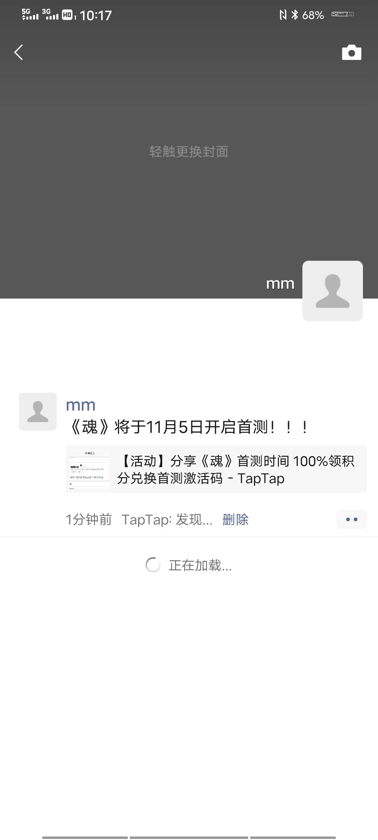Tap the 正在加载 loading spinner
Image resolution: width=378 pixels, height=840 pixels.
coord(153,565)
